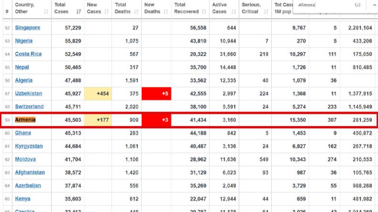378x212 pixels.
Task: Open the Kyrgyzstan country link
Action: (29, 146)
